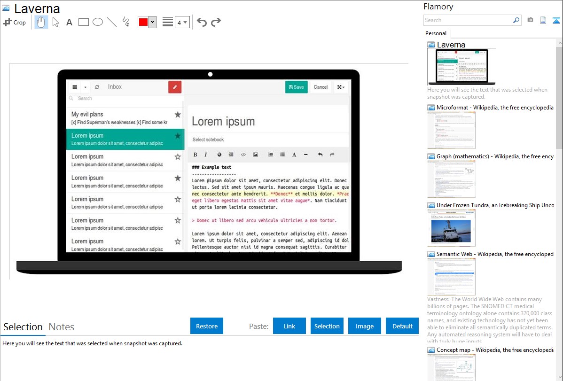Open the Graph (mathematics) snapshot thumbnail
The image size is (563, 381).
451,179
